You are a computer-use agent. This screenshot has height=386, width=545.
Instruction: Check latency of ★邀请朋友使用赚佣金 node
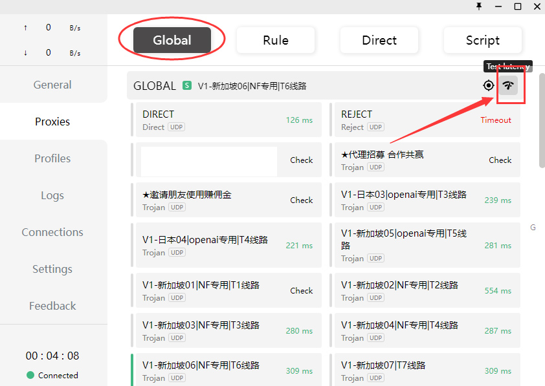(301, 200)
